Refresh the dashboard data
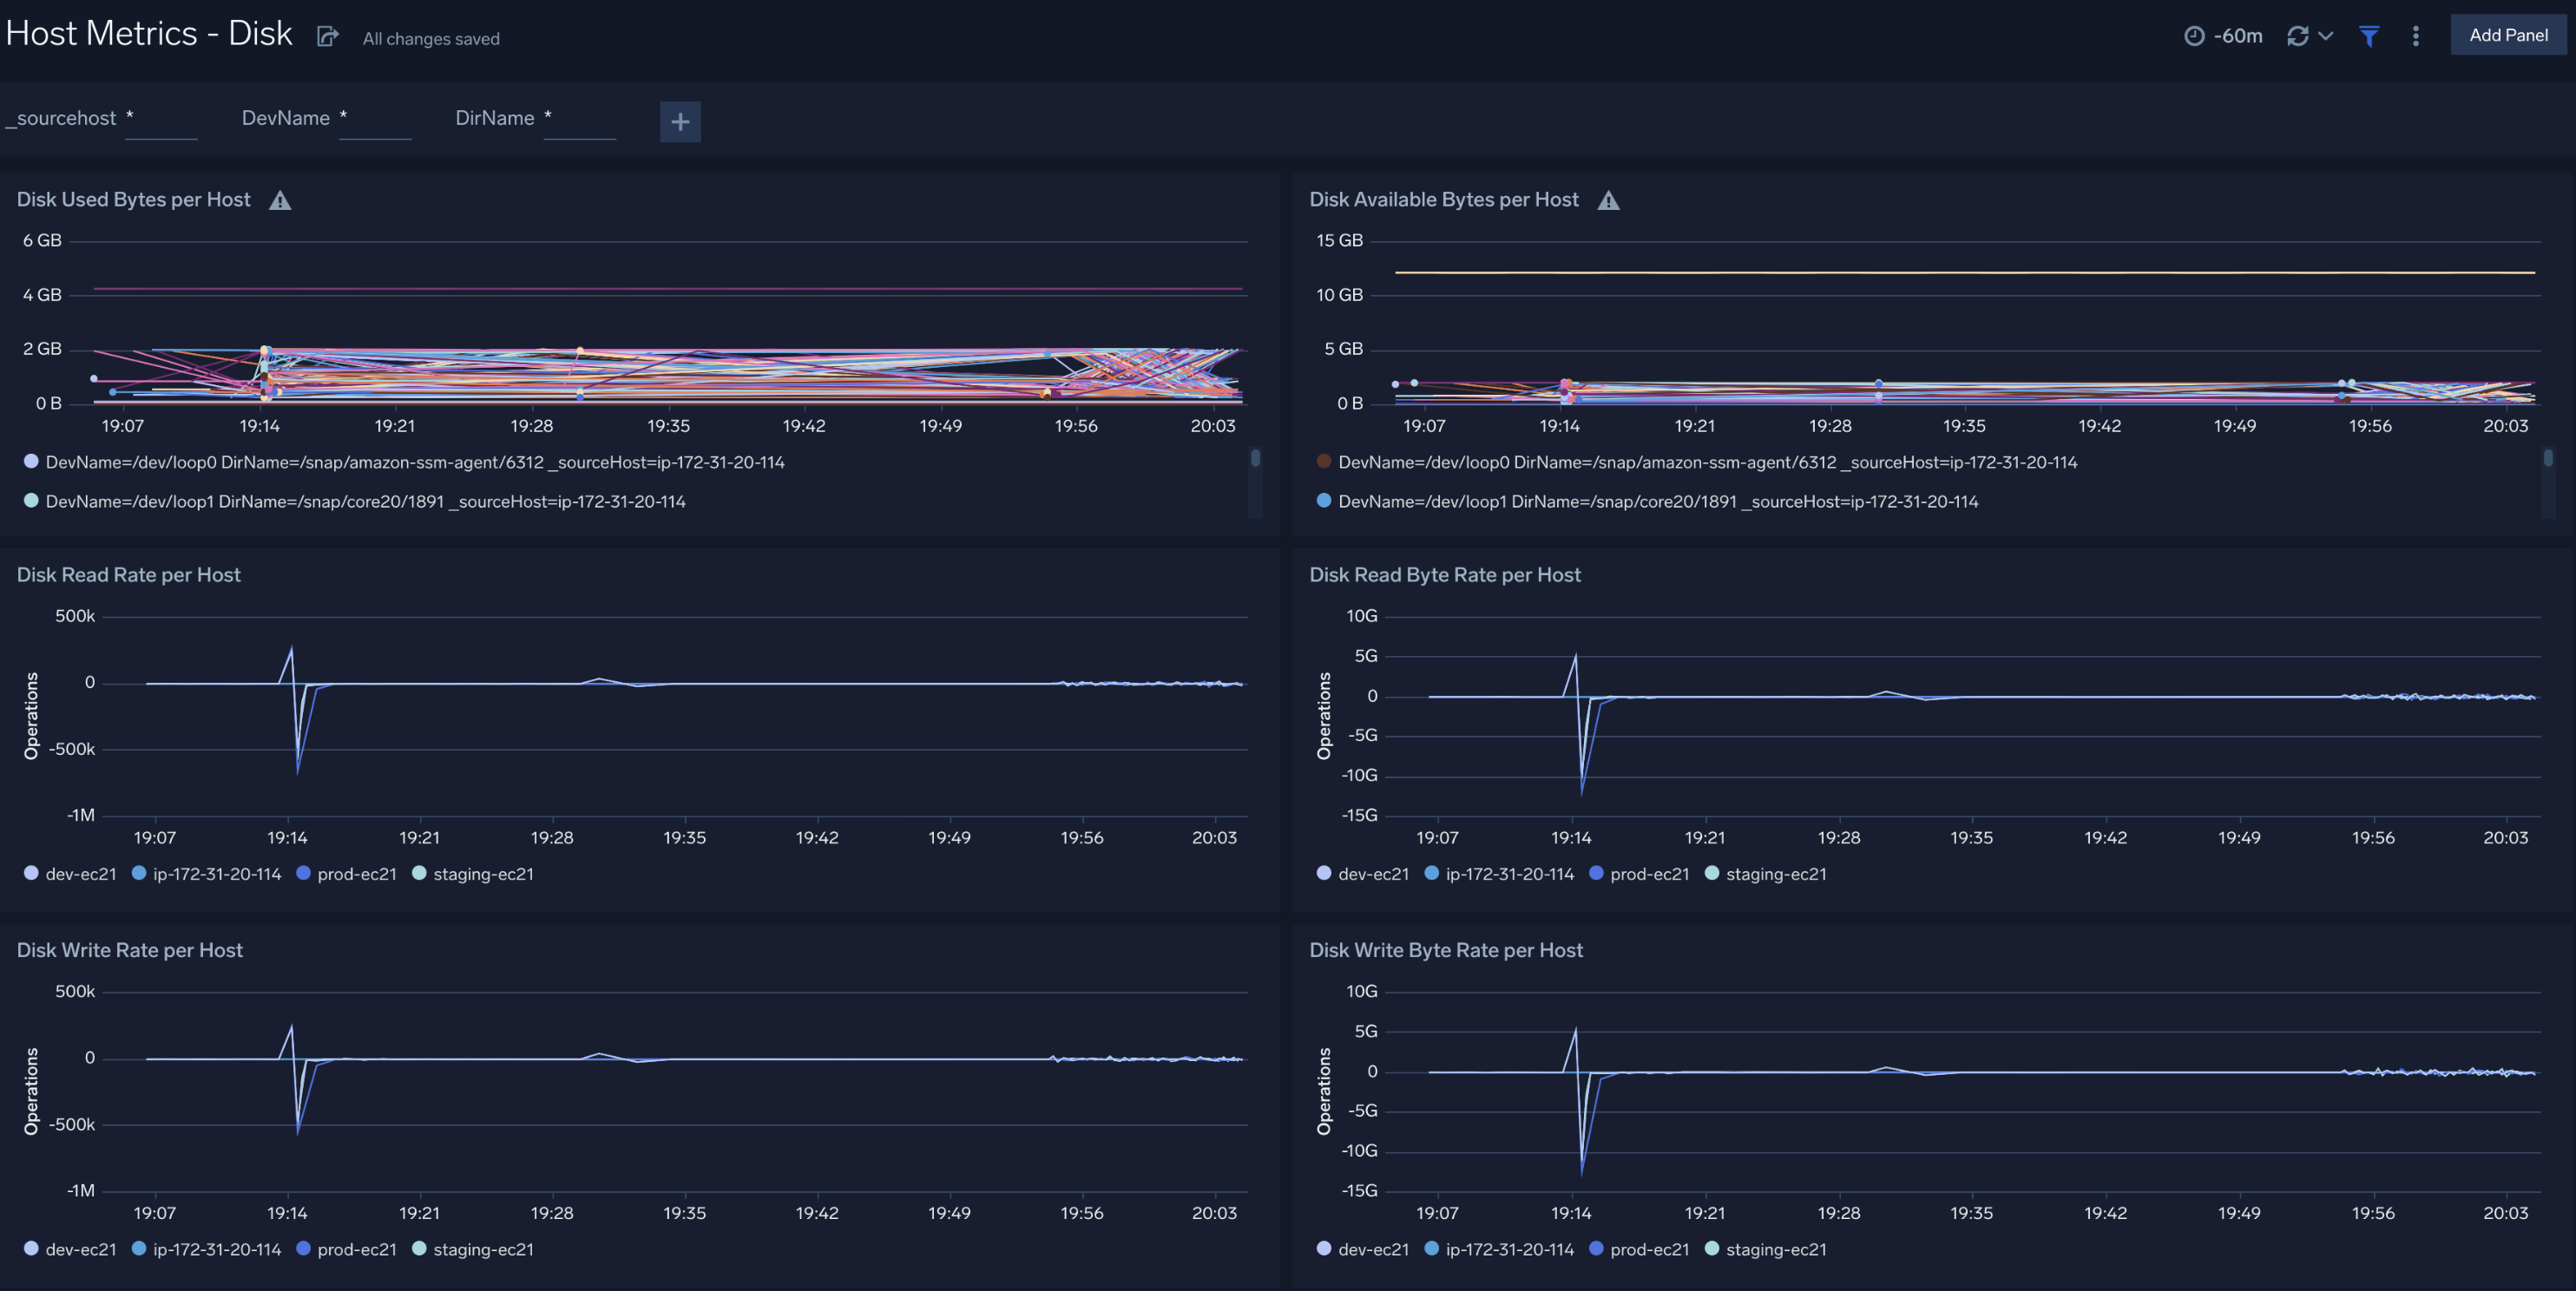The height and width of the screenshot is (1291, 2576). 2297,35
